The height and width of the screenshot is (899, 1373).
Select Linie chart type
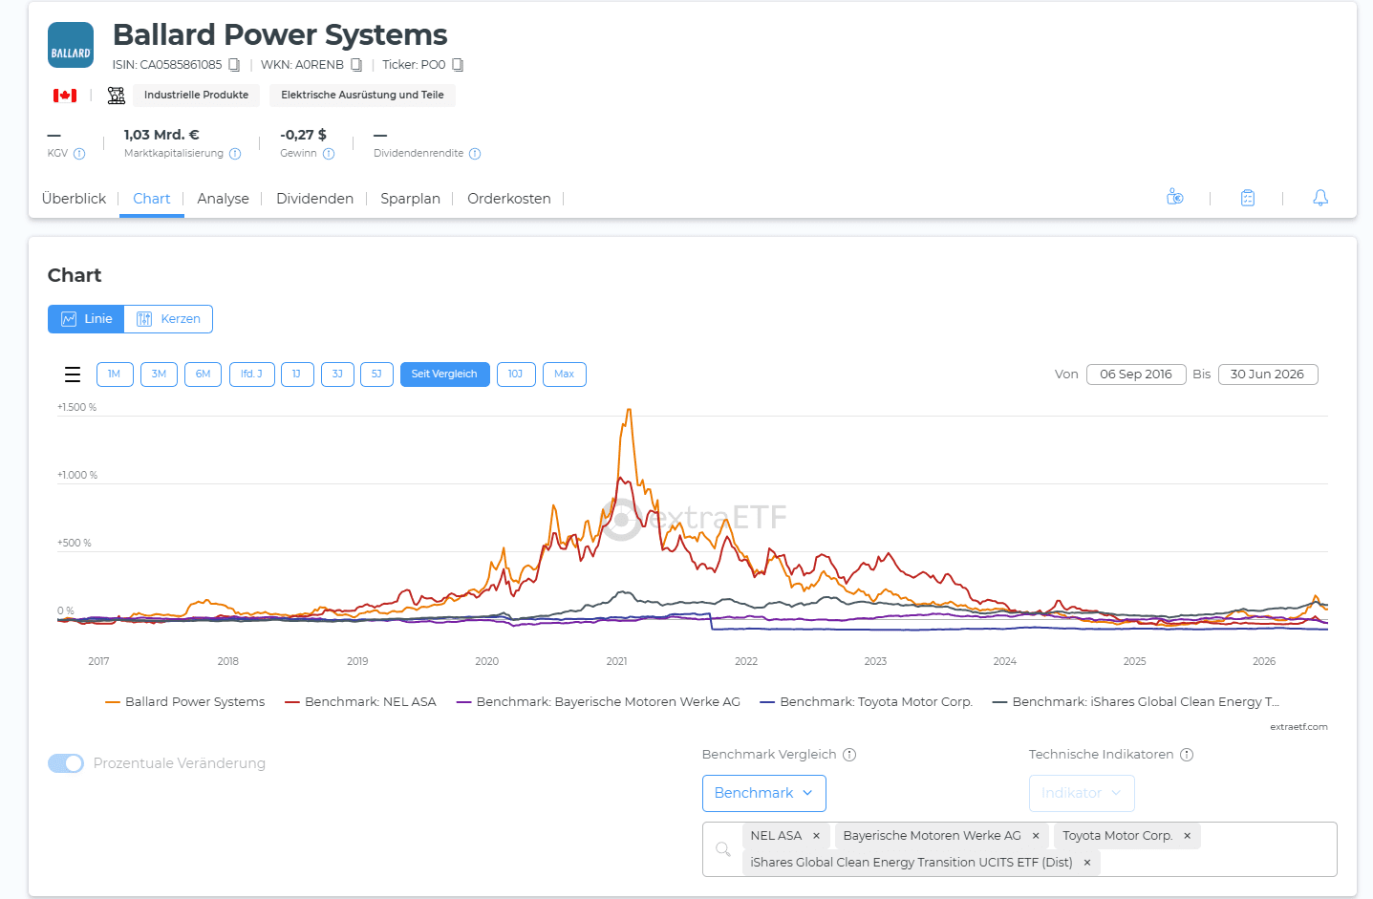click(x=86, y=319)
